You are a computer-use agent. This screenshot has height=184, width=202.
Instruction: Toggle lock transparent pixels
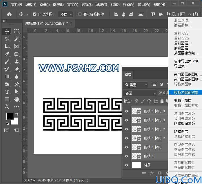click(x=137, y=101)
